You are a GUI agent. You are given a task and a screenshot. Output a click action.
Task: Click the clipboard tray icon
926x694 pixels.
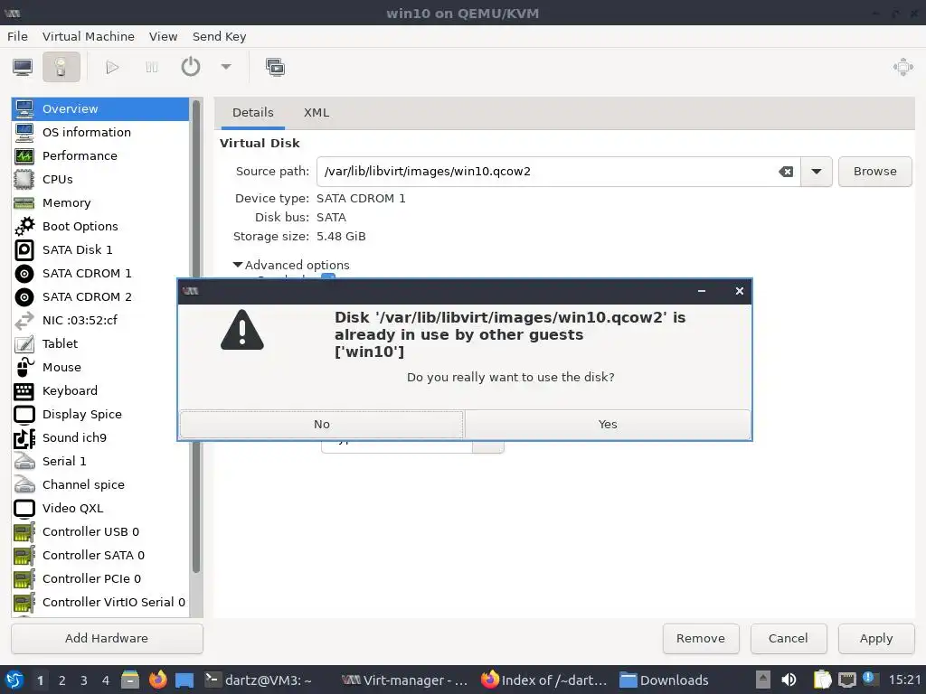(821, 680)
